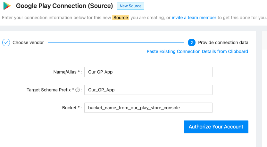The width and height of the screenshot is (267, 147).
Task: Go back to the Choose vendor step
Action: point(28,43)
